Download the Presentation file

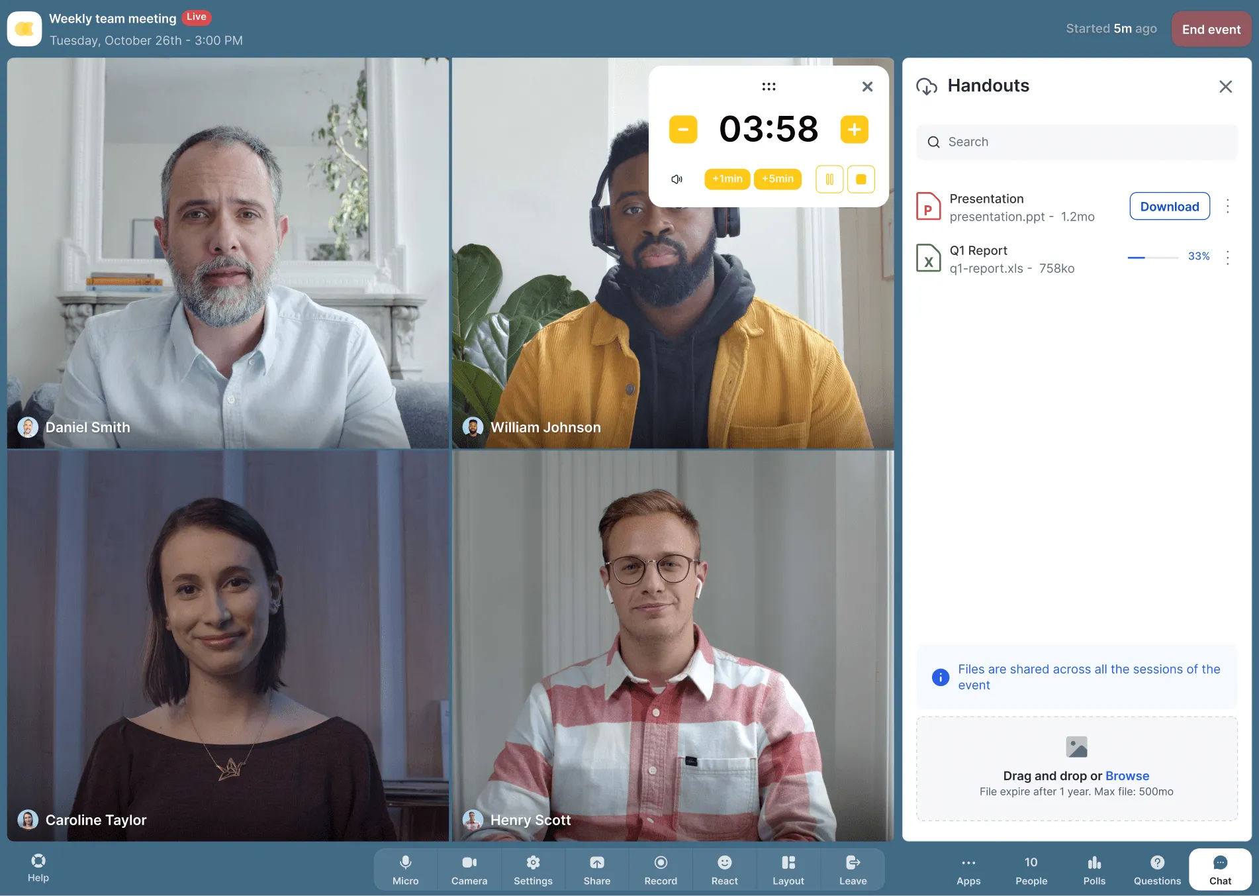(x=1170, y=207)
